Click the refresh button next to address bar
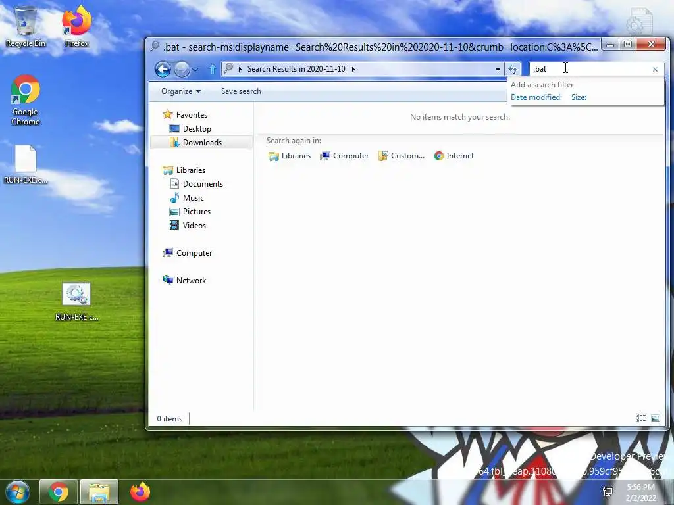 [x=512, y=69]
